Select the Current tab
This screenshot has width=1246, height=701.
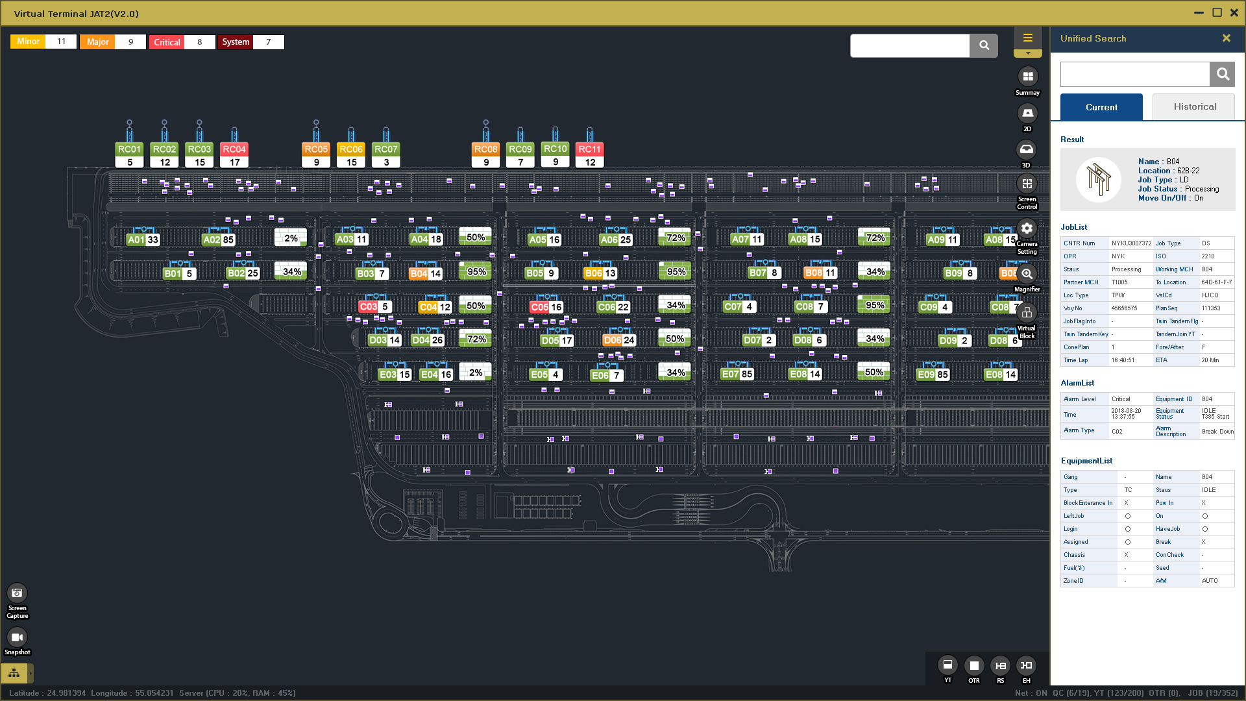click(x=1101, y=107)
